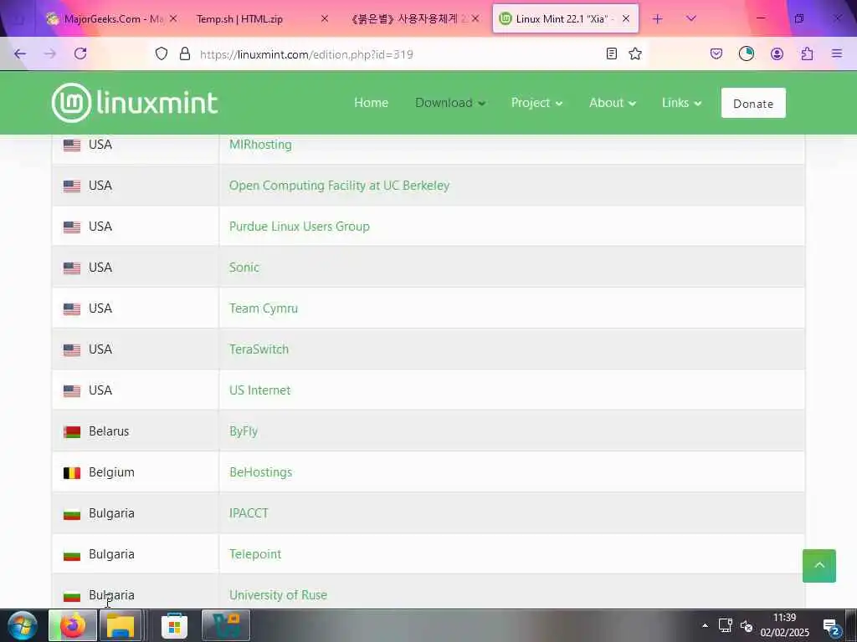The height and width of the screenshot is (642, 857).
Task: Open a new browser tab
Action: click(658, 19)
